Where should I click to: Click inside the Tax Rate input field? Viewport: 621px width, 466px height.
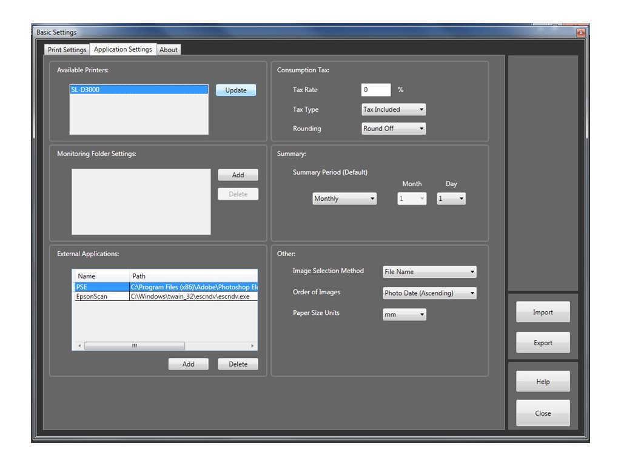(375, 89)
